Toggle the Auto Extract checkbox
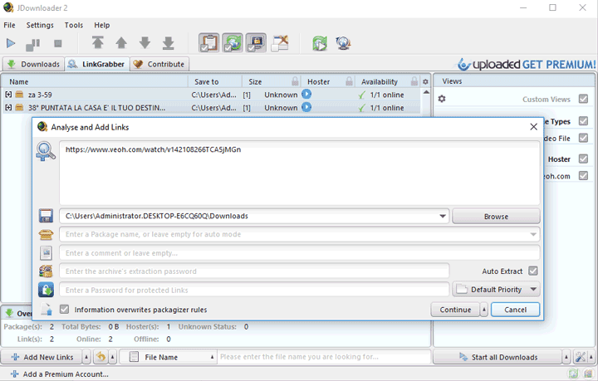This screenshot has height=381, width=598. tap(532, 271)
